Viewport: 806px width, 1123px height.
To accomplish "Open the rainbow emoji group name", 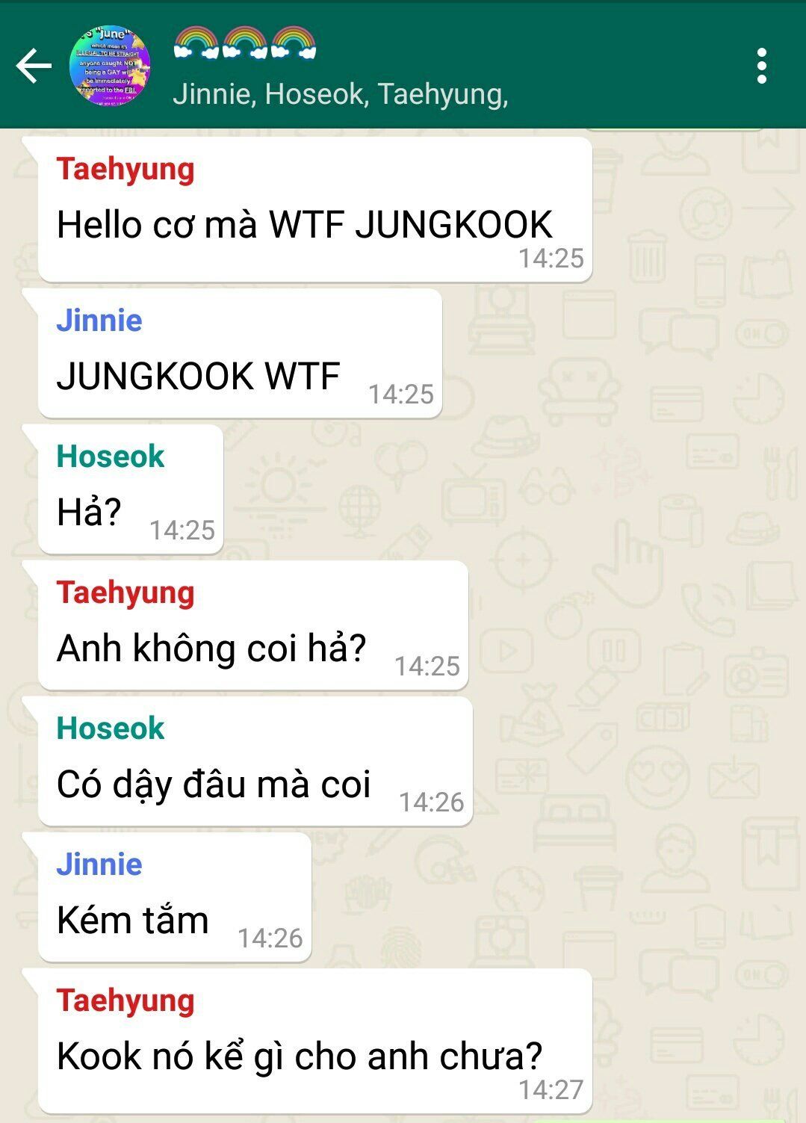I will coord(244,43).
